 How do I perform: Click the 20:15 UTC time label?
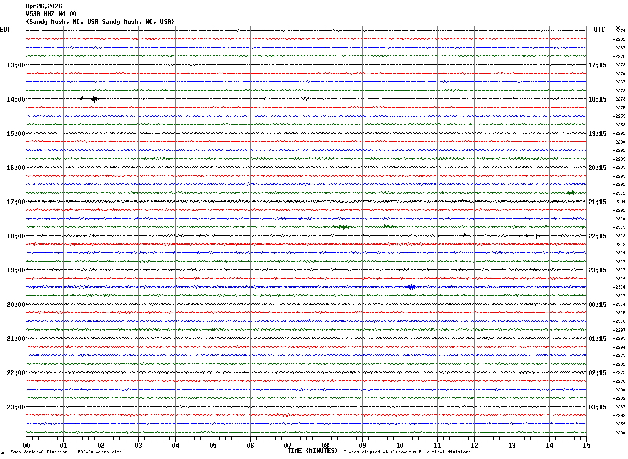(x=597, y=168)
